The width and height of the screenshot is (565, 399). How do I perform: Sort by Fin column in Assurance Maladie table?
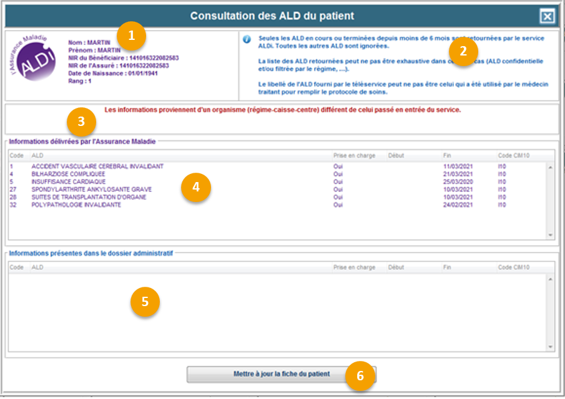coord(447,155)
